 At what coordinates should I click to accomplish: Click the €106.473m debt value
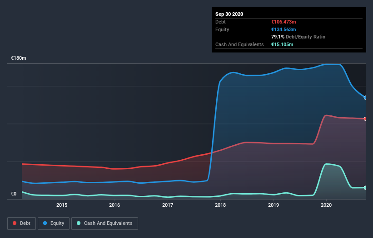coord(283,22)
